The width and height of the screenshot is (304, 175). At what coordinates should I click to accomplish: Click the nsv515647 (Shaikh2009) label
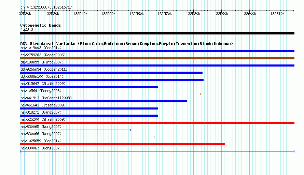click(x=43, y=84)
